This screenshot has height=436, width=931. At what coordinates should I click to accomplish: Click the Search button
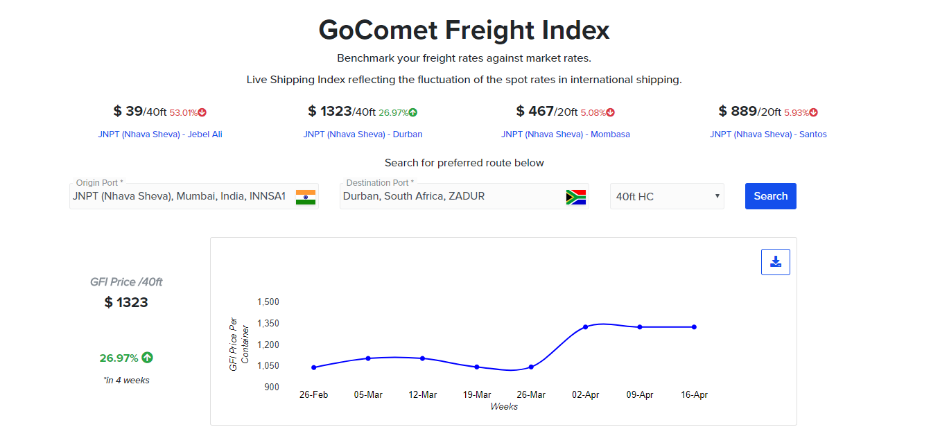770,196
